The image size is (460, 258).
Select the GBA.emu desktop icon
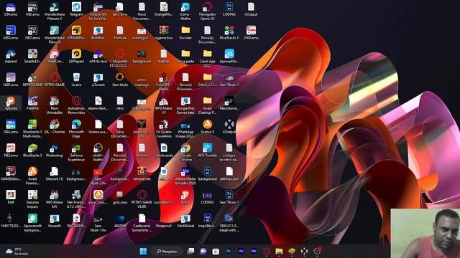click(x=11, y=127)
